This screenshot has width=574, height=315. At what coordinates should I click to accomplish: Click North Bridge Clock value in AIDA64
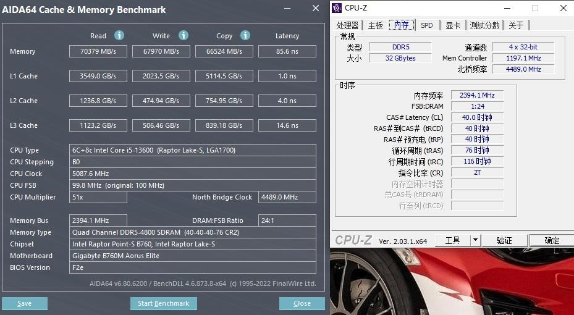[287, 197]
